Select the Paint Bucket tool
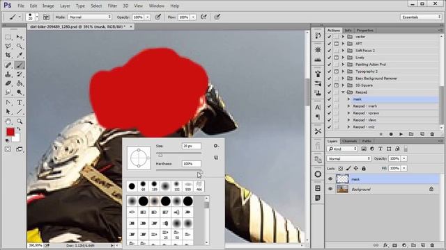Image resolution: width=446 pixels, height=250 pixels. click(20, 83)
